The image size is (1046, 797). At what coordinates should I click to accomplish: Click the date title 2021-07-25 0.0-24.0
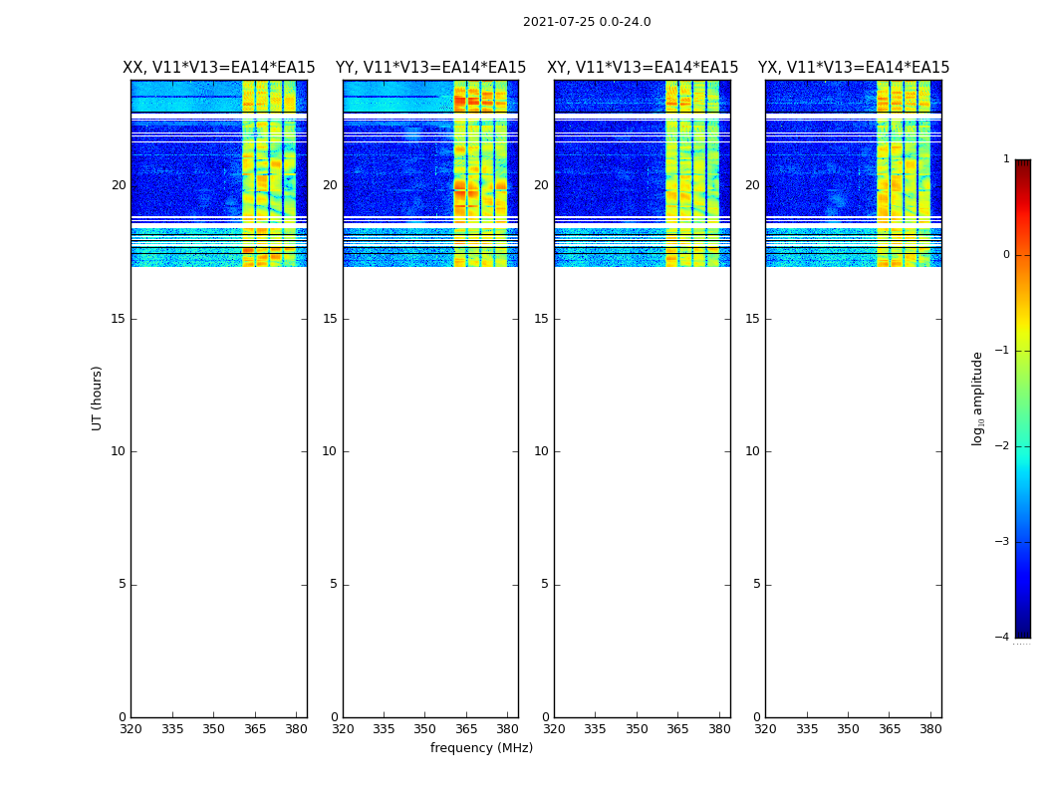point(587,22)
